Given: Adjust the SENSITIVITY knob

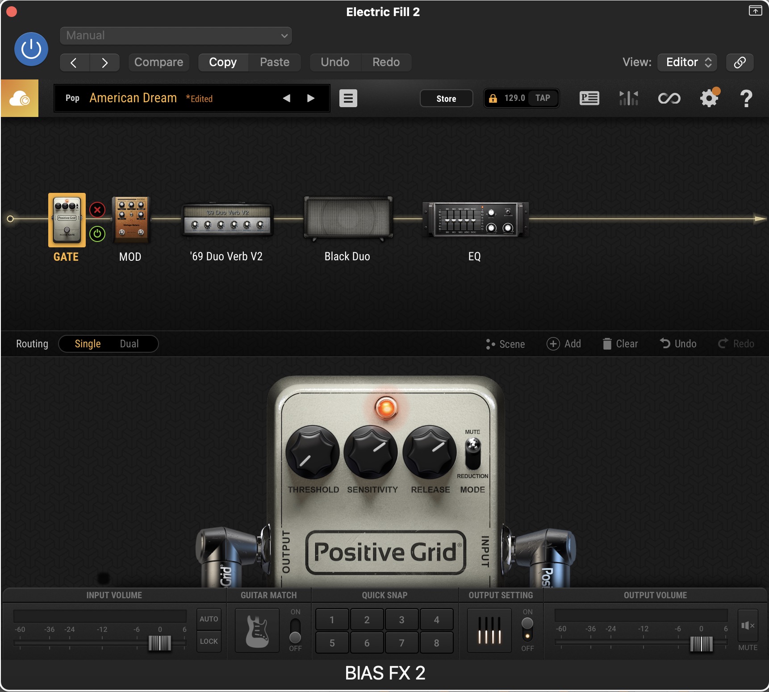Looking at the screenshot, I should 371,452.
